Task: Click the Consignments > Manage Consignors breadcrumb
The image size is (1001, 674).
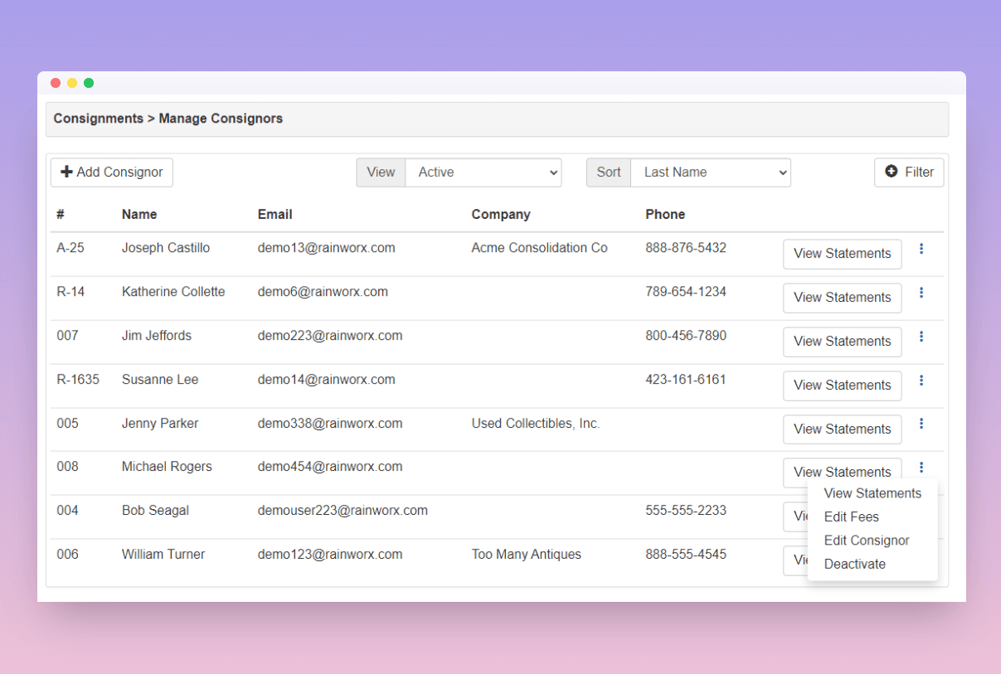Action: click(168, 119)
